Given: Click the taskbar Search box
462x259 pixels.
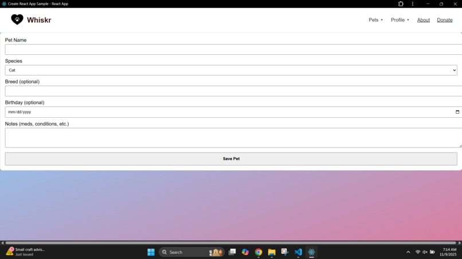Looking at the screenshot, I should [x=191, y=252].
